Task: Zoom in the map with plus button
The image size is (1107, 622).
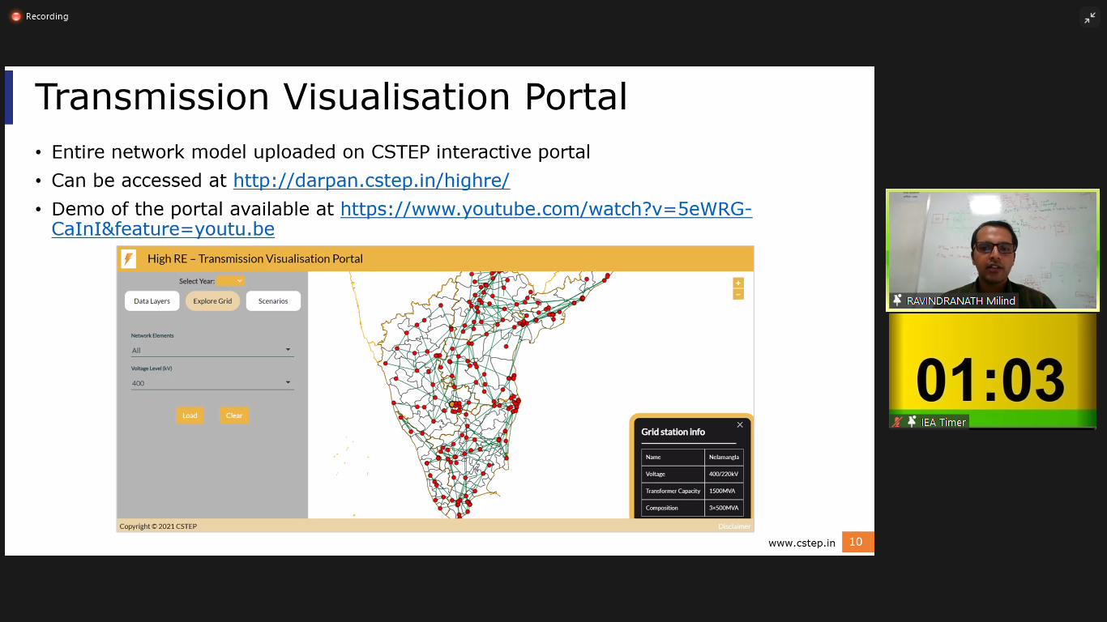Action: [737, 283]
